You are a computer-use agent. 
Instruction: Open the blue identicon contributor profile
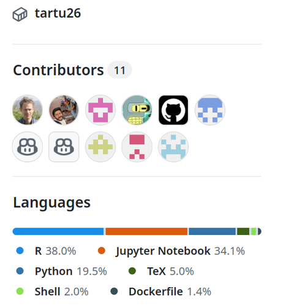point(210,110)
